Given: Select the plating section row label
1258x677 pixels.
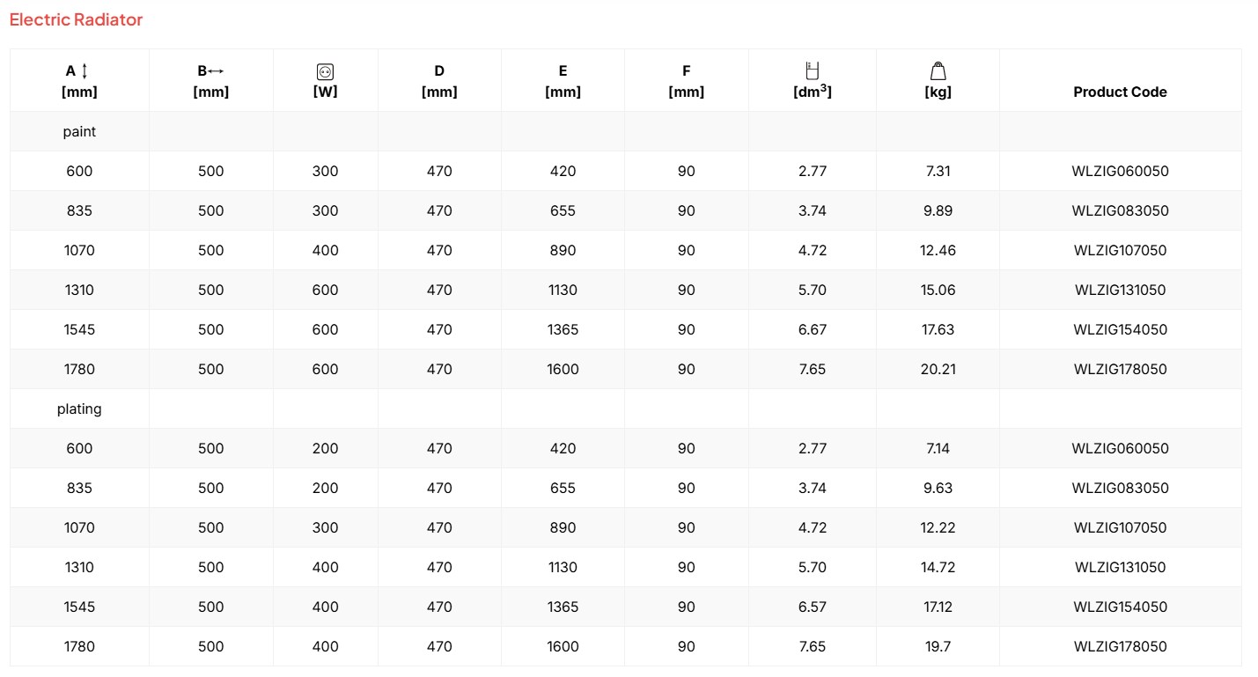Looking at the screenshot, I should 79,408.
